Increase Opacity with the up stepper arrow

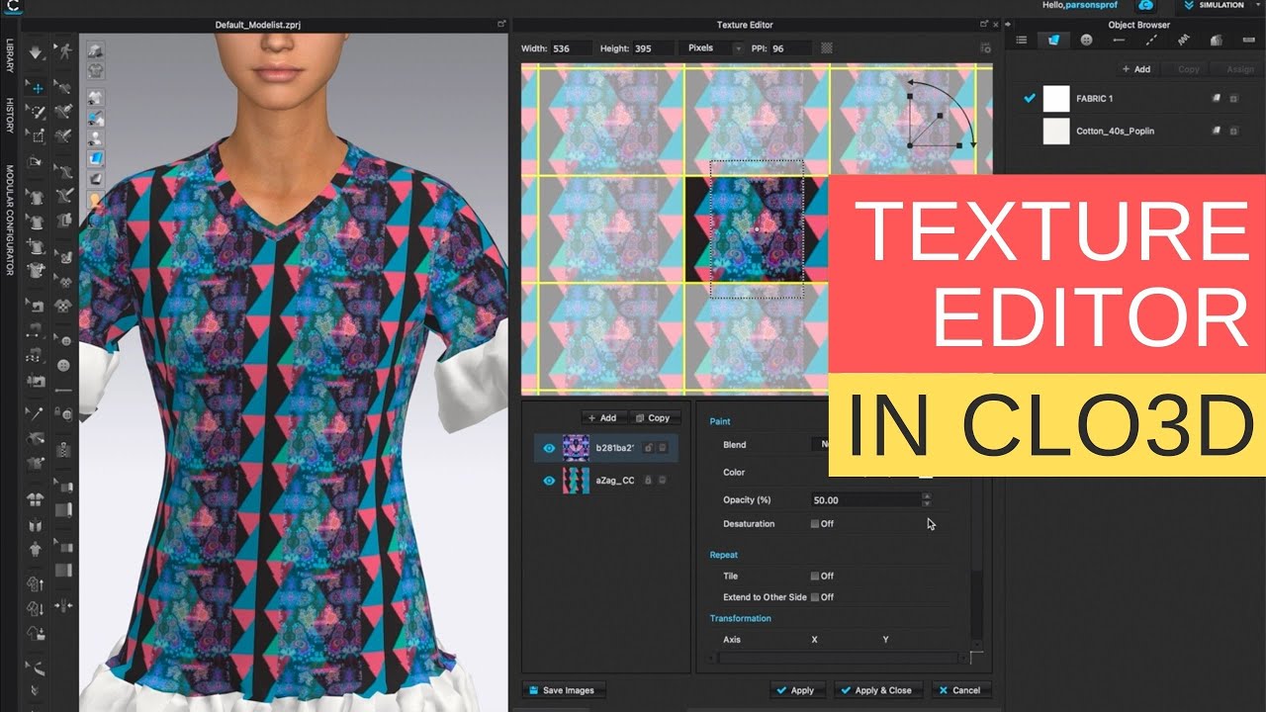click(926, 496)
